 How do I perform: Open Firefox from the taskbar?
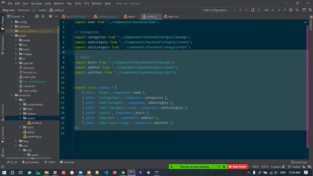click(x=114, y=173)
